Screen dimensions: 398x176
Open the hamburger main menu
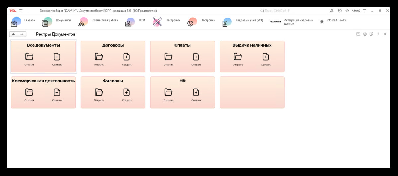click(x=21, y=11)
